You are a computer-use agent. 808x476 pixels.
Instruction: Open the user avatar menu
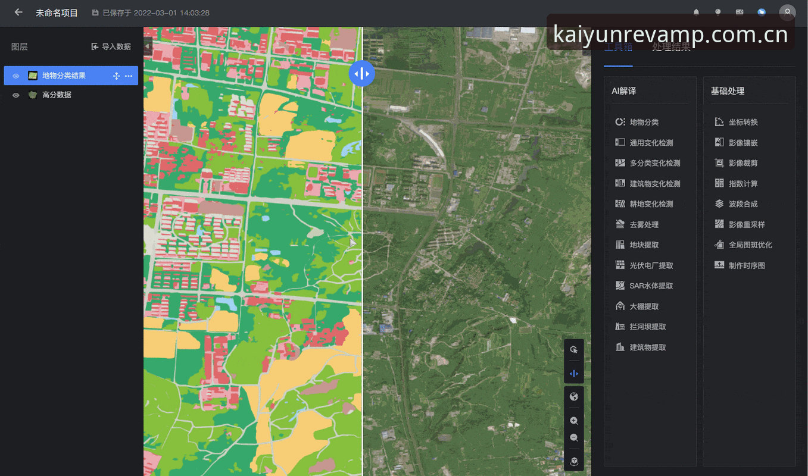787,12
